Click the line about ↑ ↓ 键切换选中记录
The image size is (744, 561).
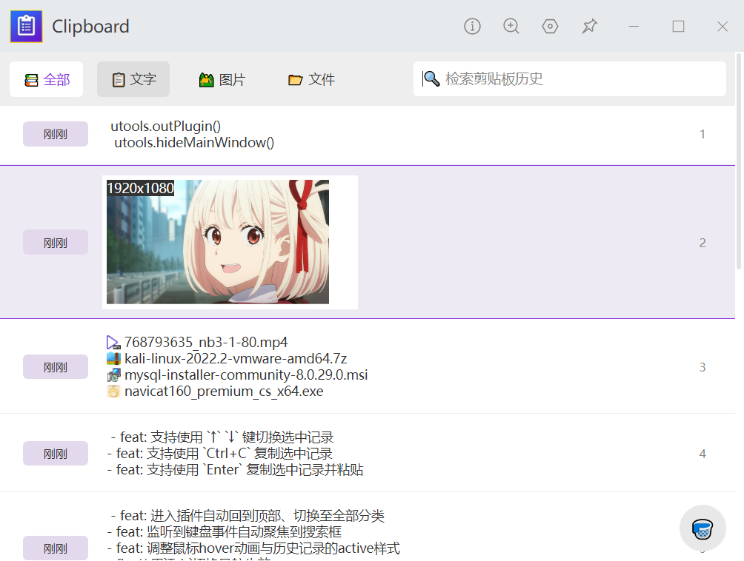point(222,437)
